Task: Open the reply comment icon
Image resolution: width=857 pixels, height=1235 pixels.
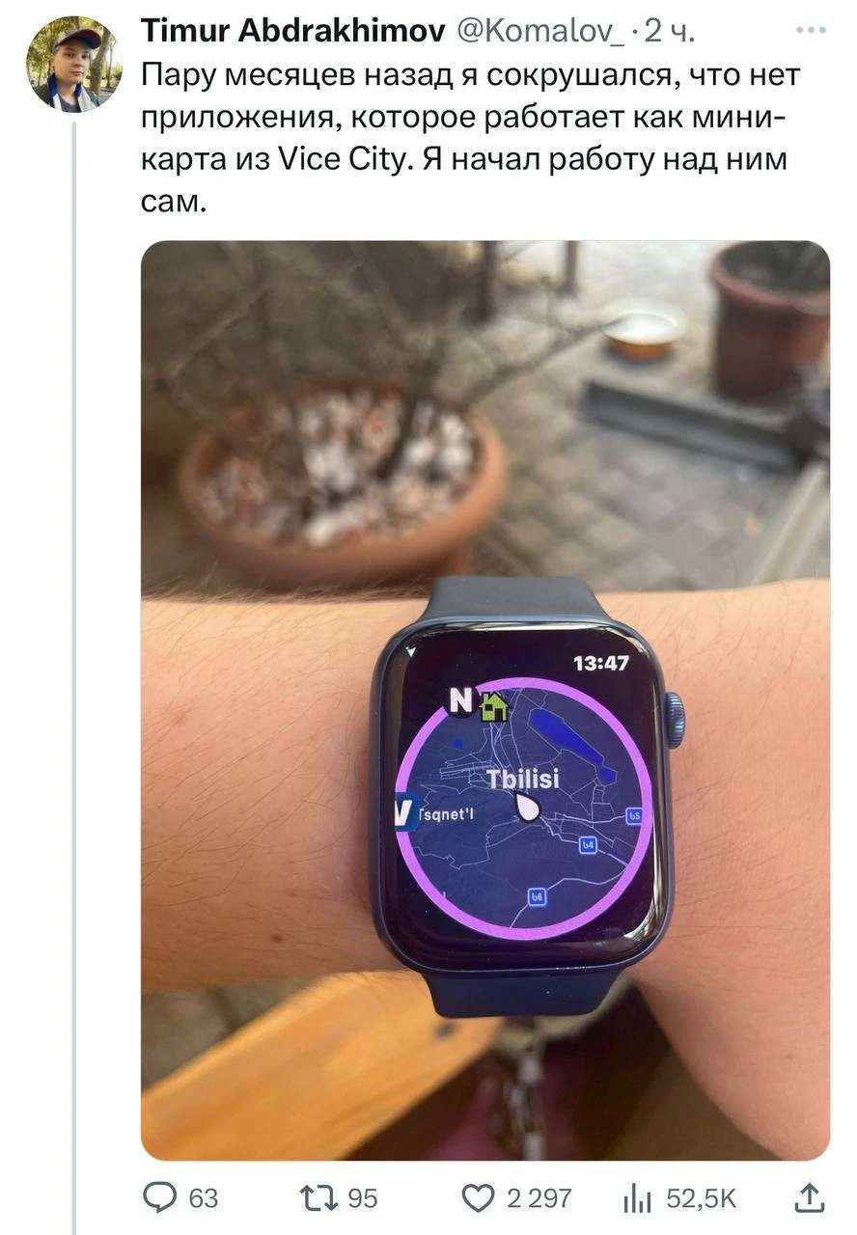Action: pyautogui.click(x=160, y=1197)
